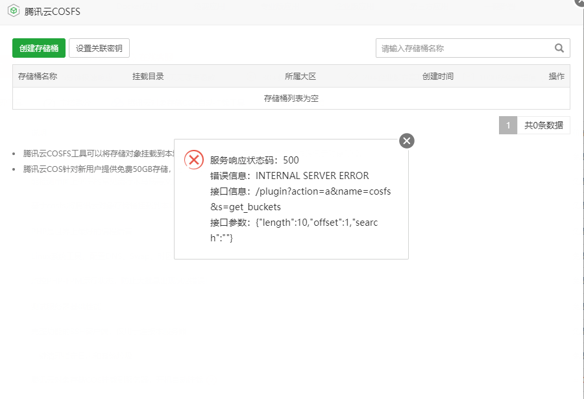Click the 挂载目录 column header
Viewport: 584px width, 399px height.
(148, 77)
